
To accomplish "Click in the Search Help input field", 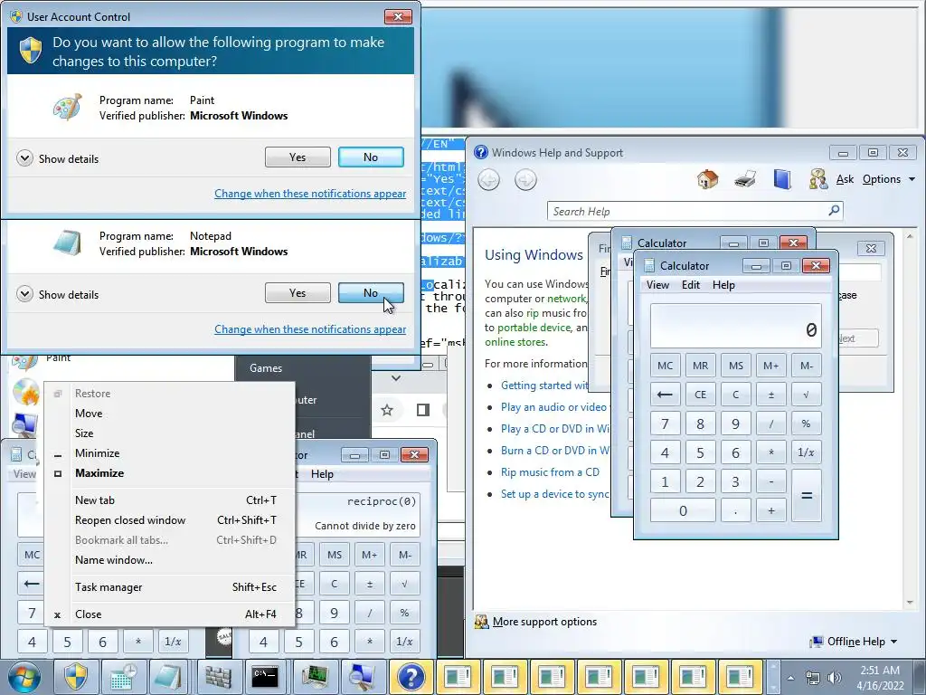I will [x=687, y=211].
